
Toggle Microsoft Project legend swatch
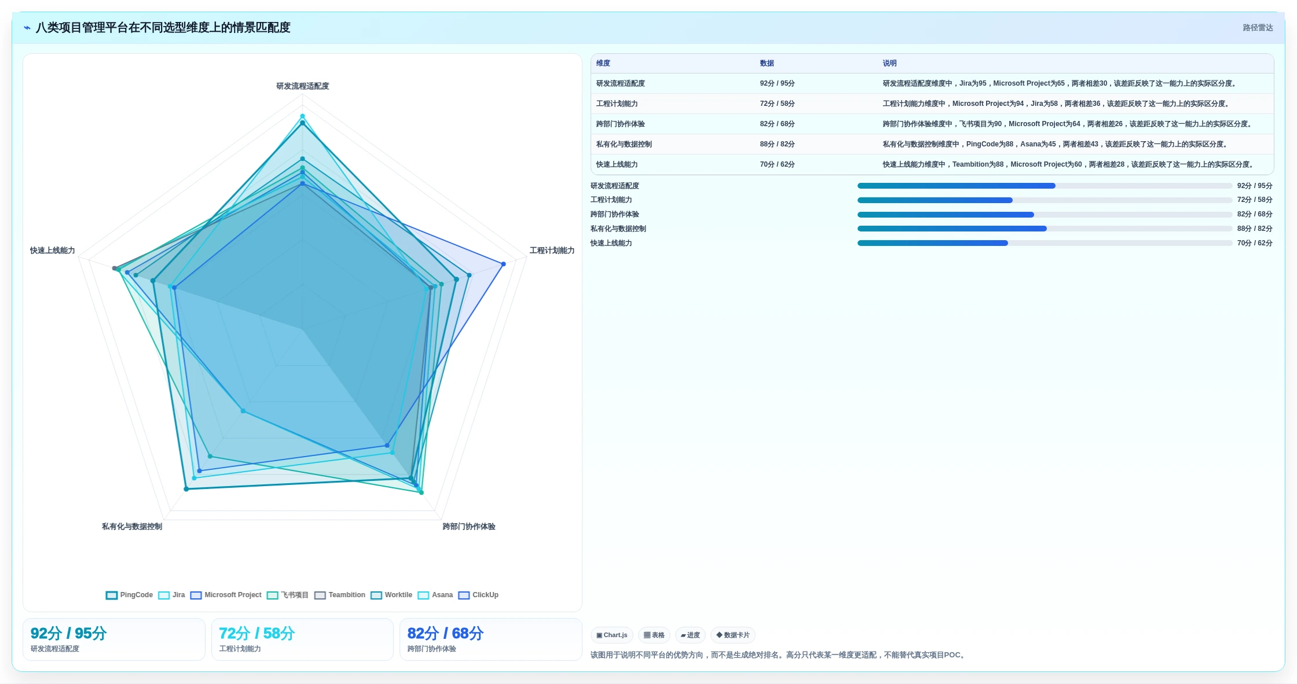pyautogui.click(x=196, y=595)
